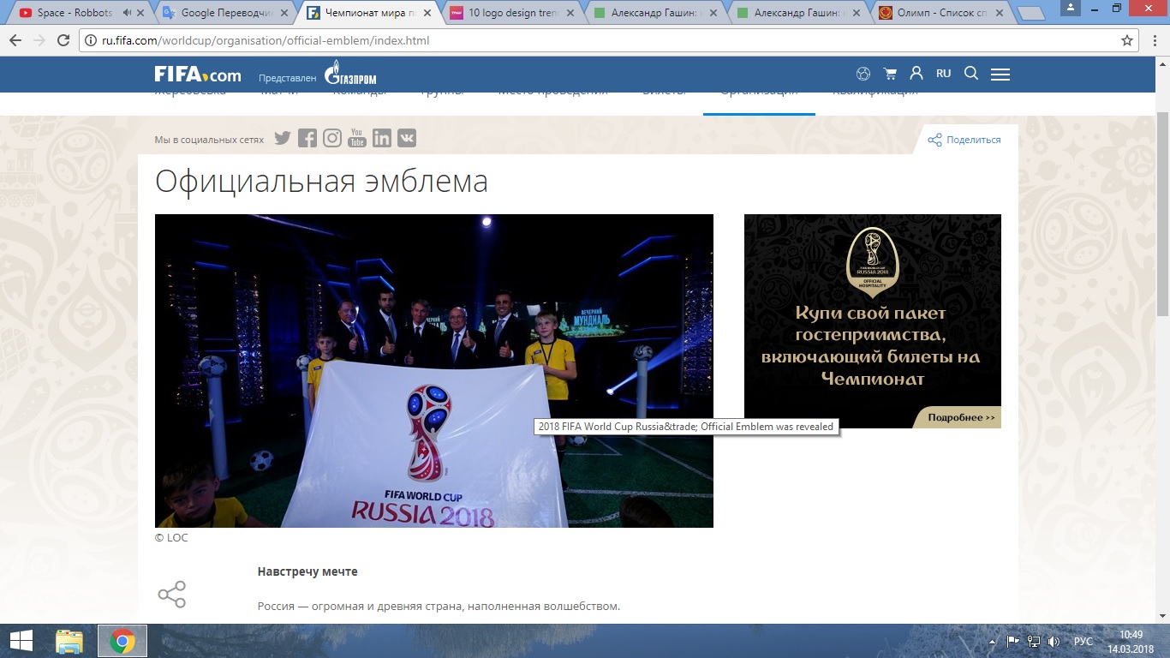This screenshot has width=1170, height=658.
Task: Click the © LOC photo credit
Action: click(171, 538)
